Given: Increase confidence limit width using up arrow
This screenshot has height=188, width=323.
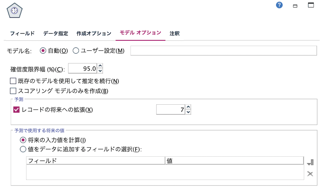Looking at the screenshot, I should pos(100,66).
